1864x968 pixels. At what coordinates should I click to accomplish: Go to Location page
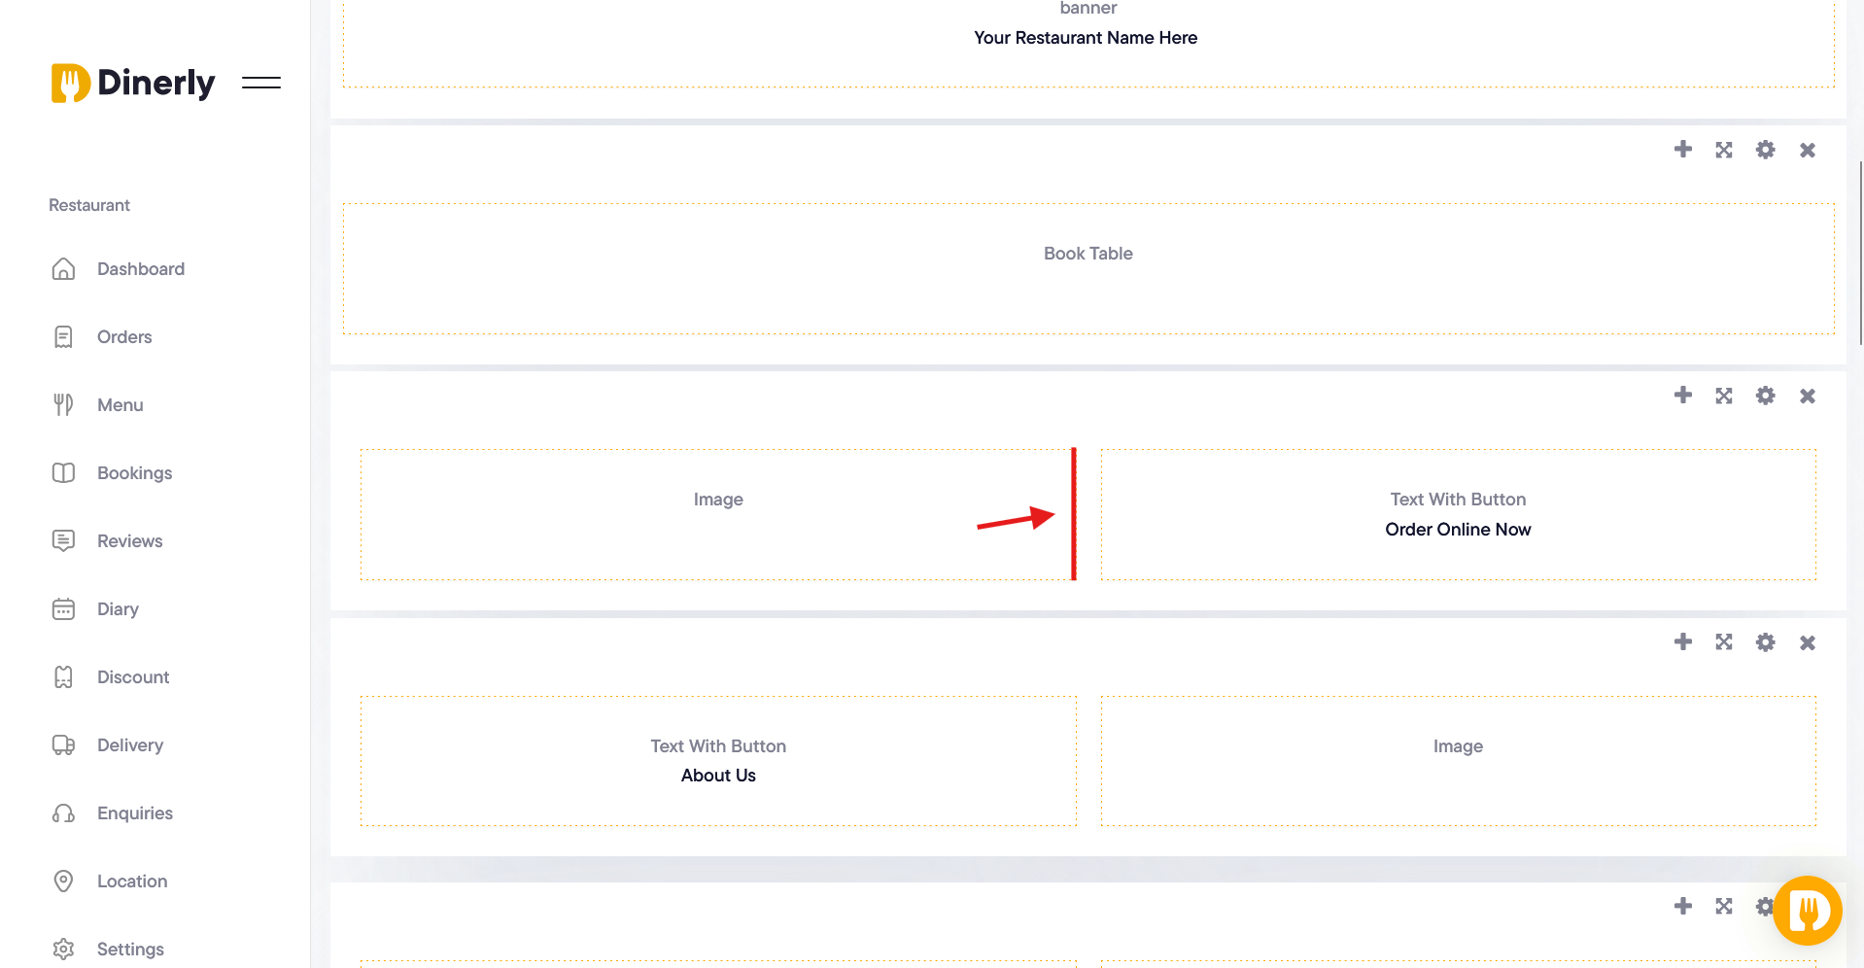[132, 882]
